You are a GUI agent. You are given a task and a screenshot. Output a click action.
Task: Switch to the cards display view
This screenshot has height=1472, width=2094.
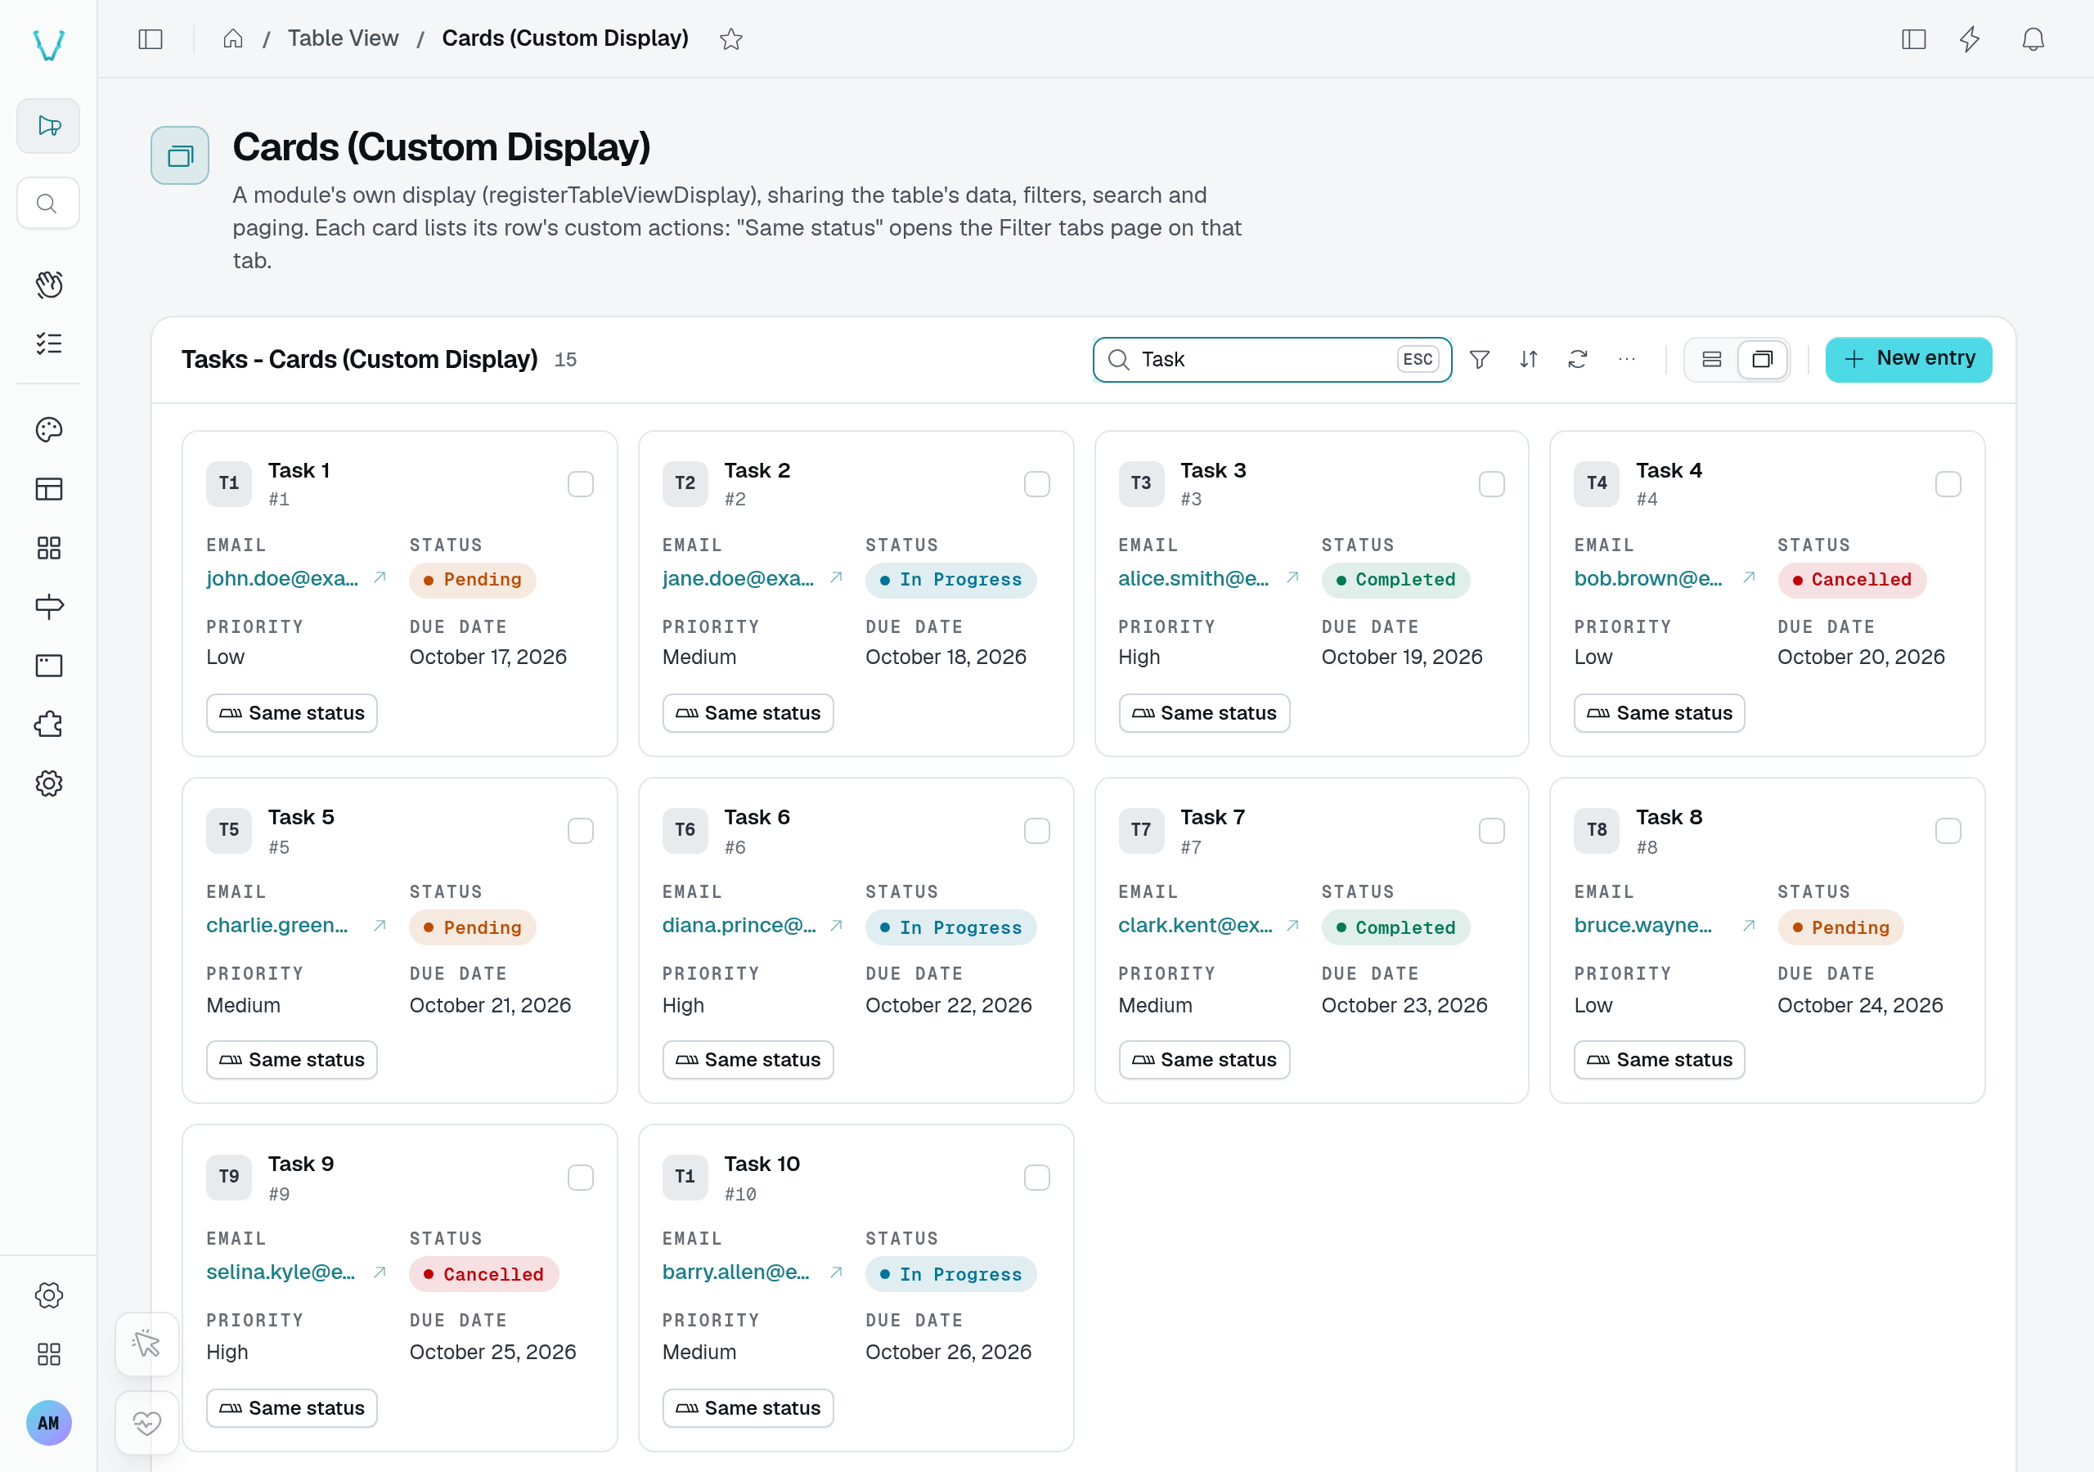pyautogui.click(x=1763, y=359)
